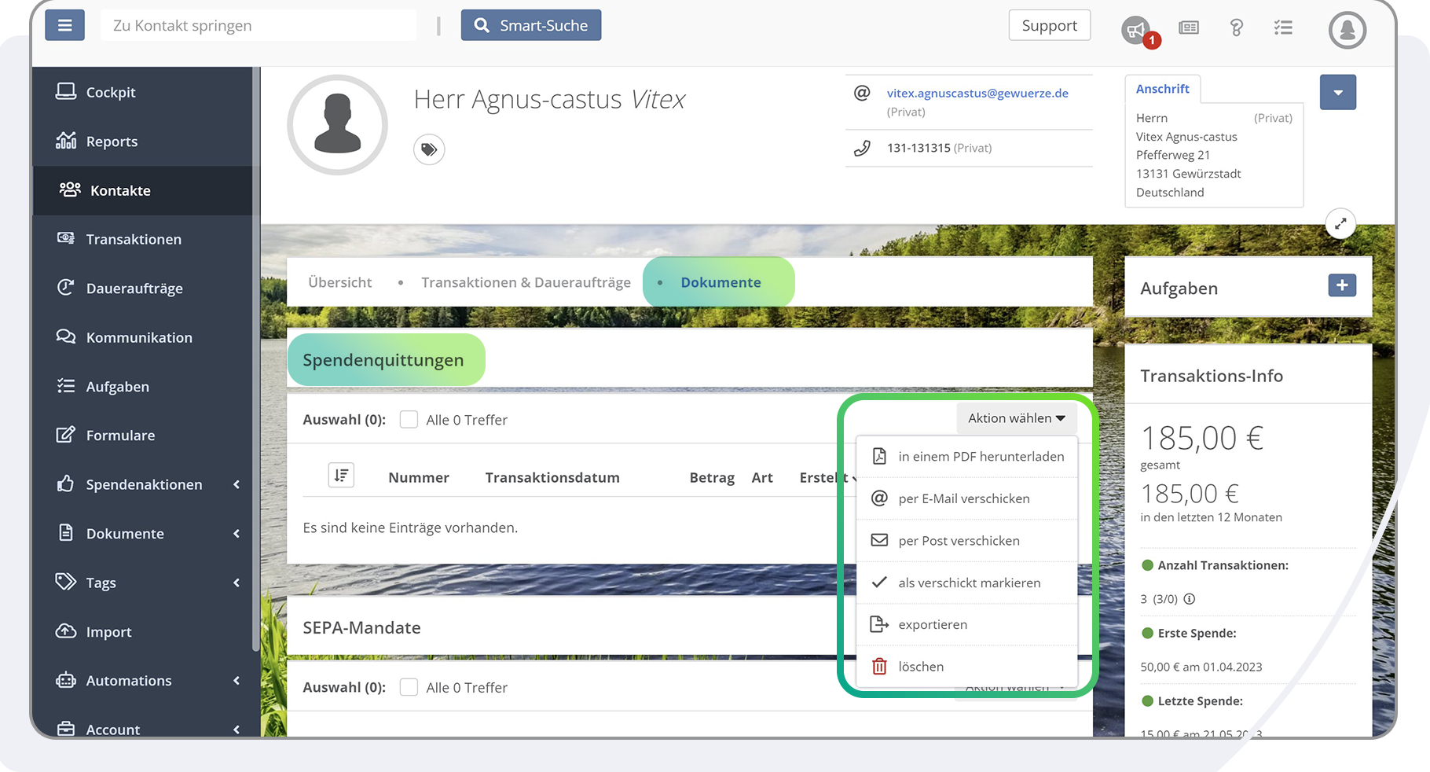Open the 'Aktion wählen' dropdown

tap(1016, 418)
